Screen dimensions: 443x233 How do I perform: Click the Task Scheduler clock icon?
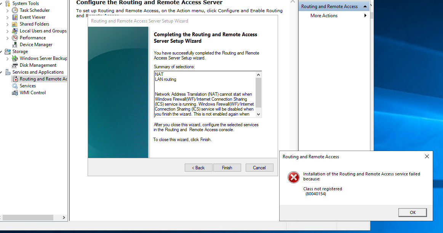[x=15, y=10]
